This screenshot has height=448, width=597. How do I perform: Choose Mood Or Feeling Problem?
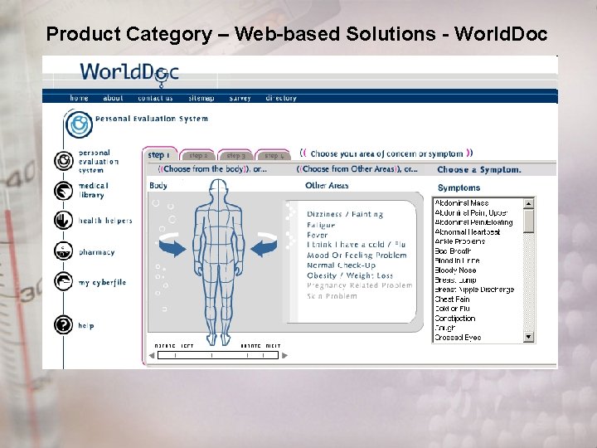[357, 255]
